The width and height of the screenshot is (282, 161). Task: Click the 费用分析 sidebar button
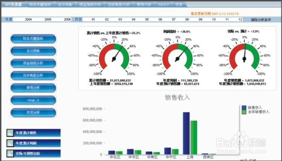(33, 88)
